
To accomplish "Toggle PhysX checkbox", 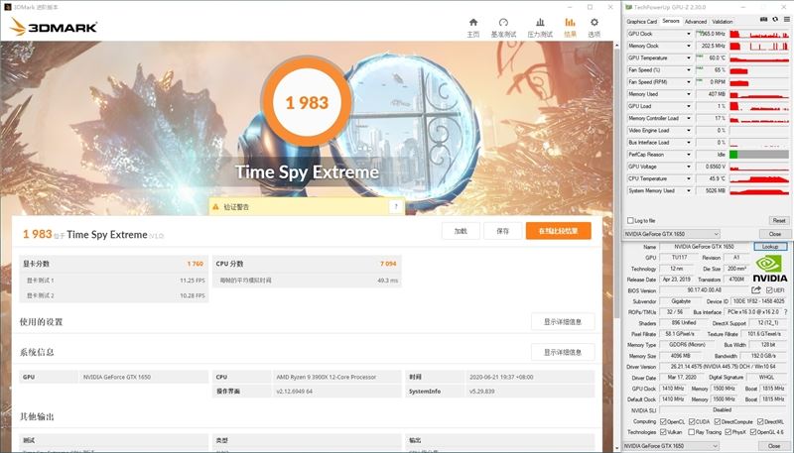I will (x=728, y=432).
